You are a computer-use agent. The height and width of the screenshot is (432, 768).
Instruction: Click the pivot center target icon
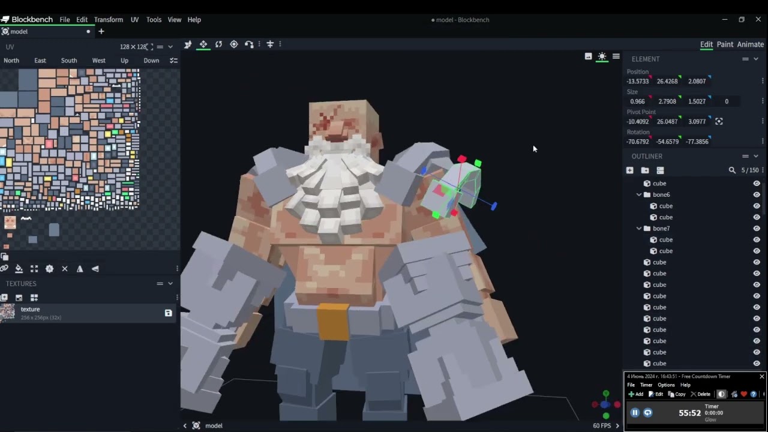coord(719,121)
